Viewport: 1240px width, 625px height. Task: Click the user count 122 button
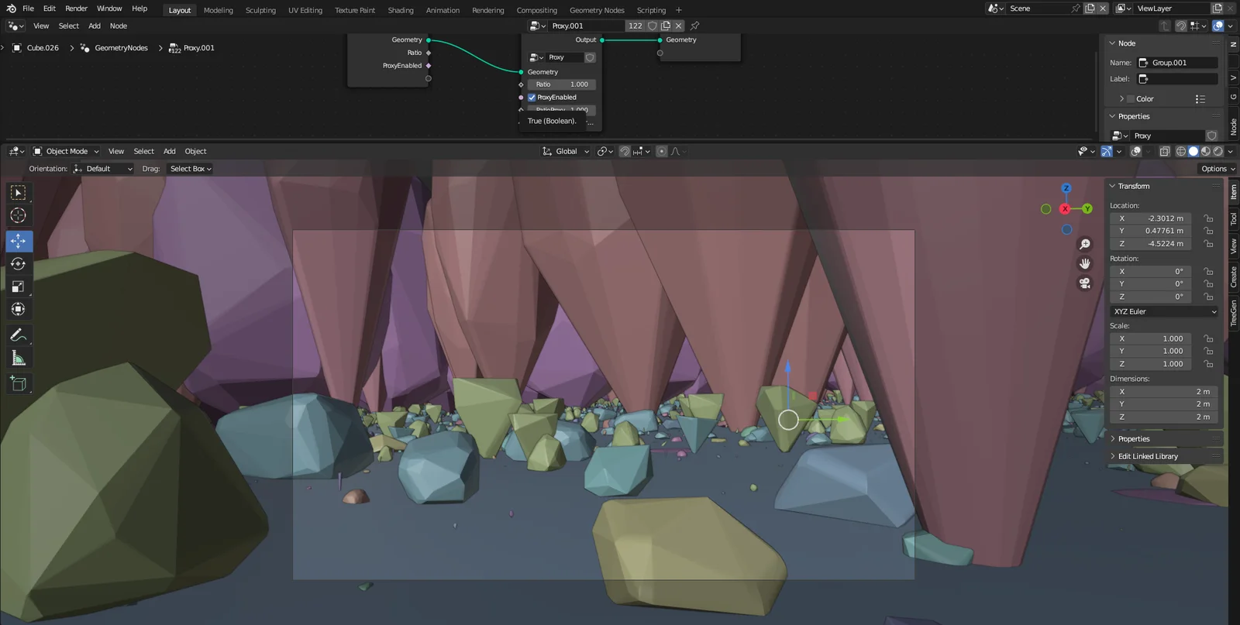(635, 26)
